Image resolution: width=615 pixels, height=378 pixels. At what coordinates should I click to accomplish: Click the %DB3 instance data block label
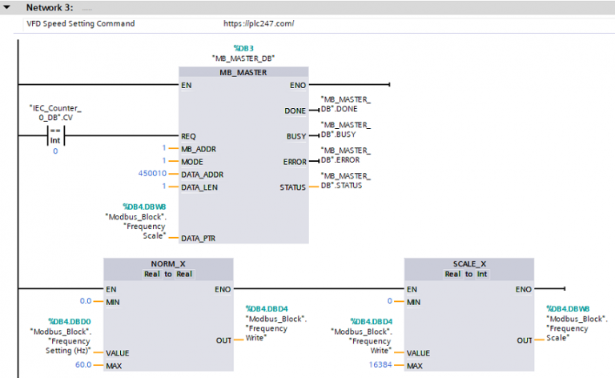(x=243, y=48)
